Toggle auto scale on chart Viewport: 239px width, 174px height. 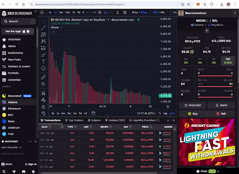[x=172, y=113]
